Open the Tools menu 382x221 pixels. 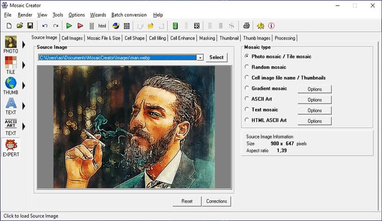pos(58,15)
